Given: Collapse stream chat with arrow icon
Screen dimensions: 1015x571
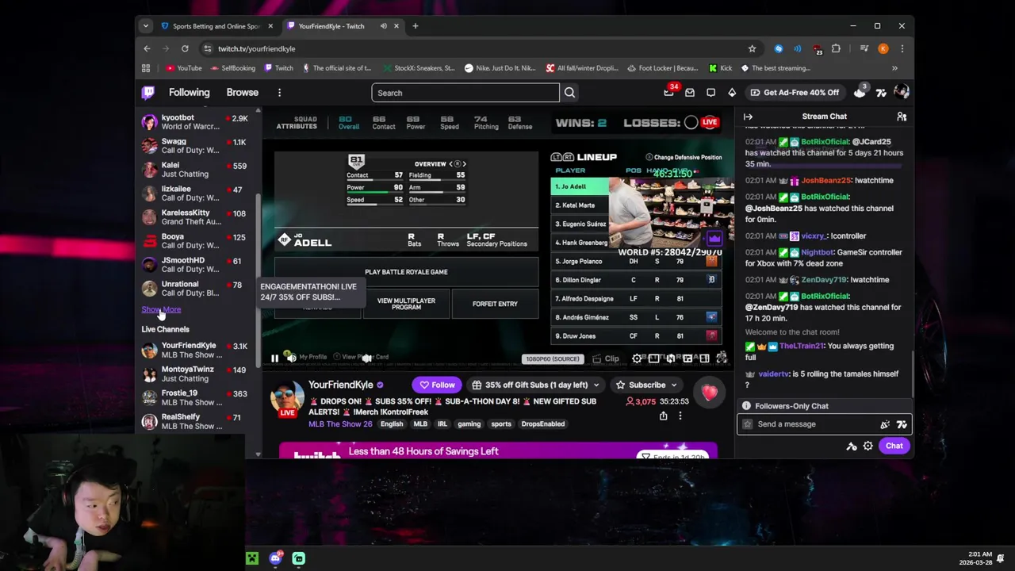Looking at the screenshot, I should tap(748, 117).
